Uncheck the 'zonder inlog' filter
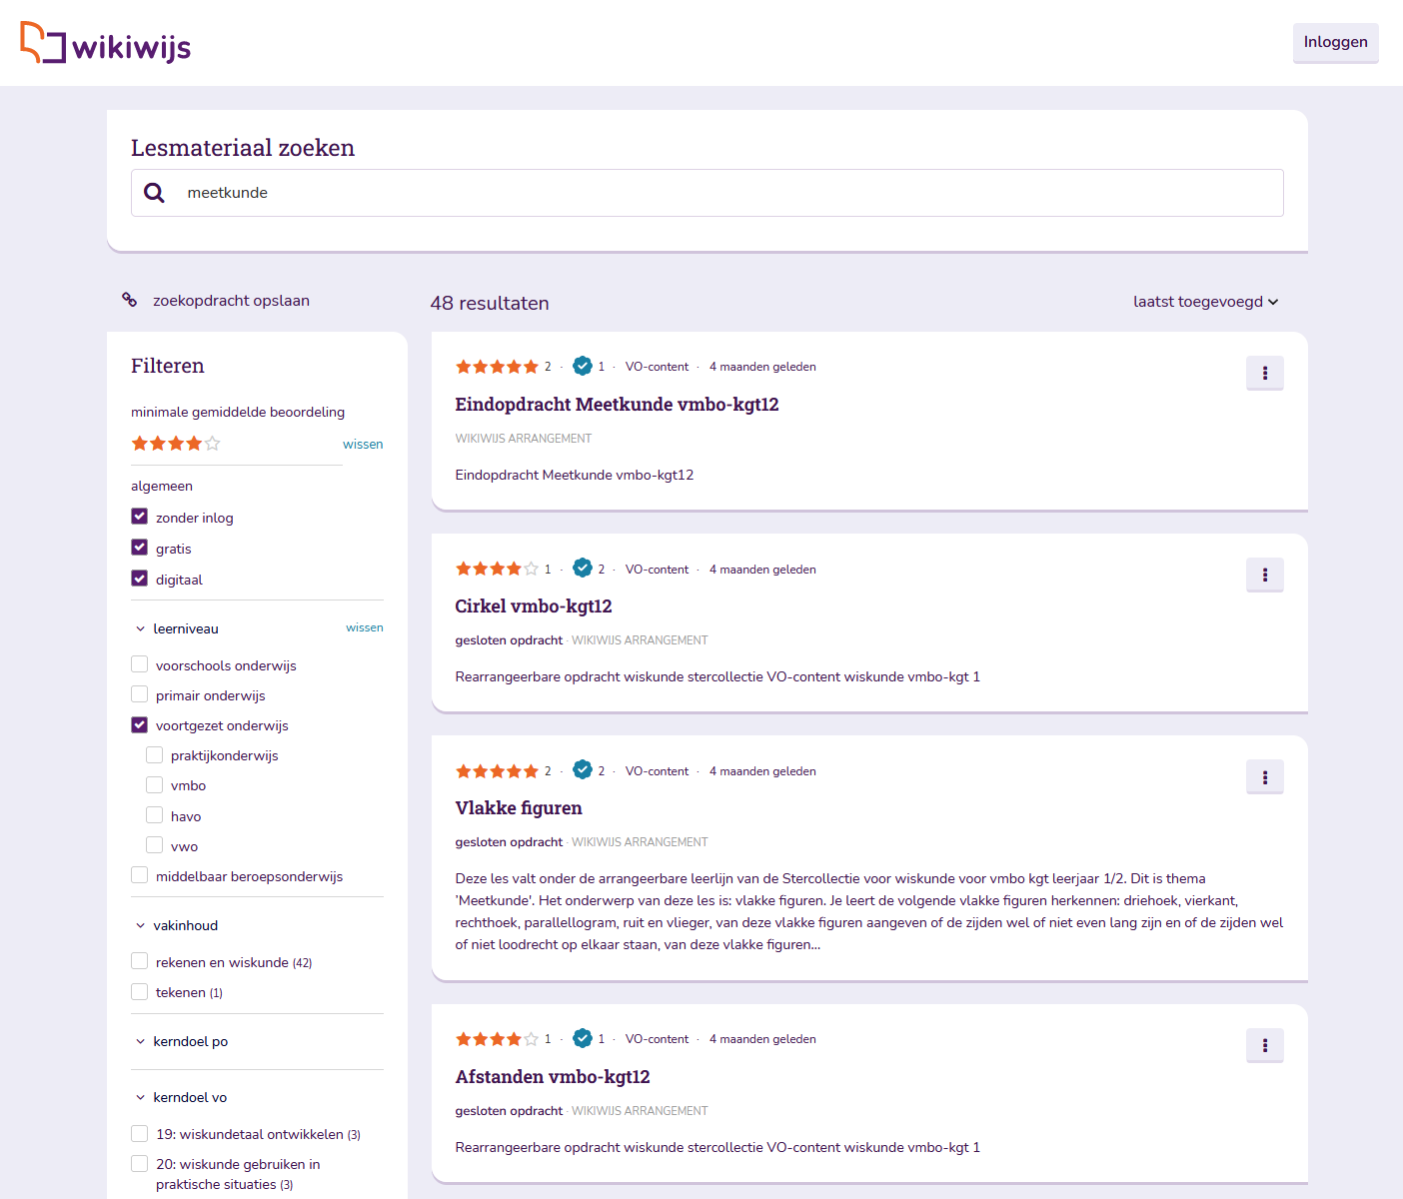The width and height of the screenshot is (1403, 1199). 140,517
